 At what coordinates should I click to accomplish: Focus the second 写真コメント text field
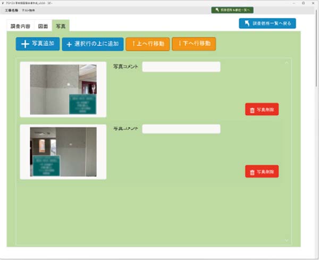(x=181, y=129)
